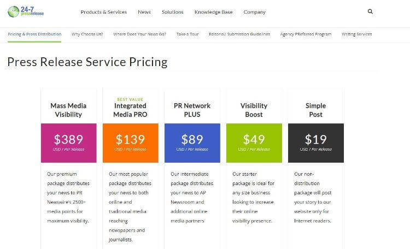The image size is (410, 249).
Task: Open the Writing Services tab
Action: click(356, 34)
